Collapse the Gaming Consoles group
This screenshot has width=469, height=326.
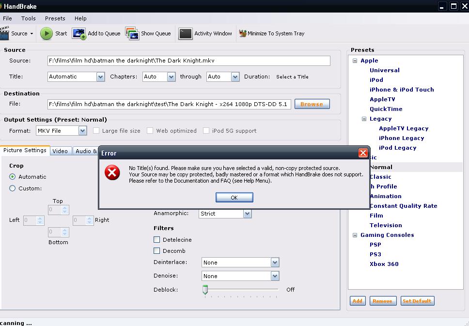(x=355, y=235)
